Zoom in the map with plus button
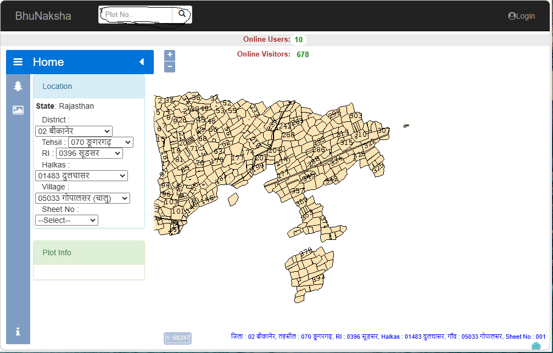The height and width of the screenshot is (353, 553). point(170,54)
